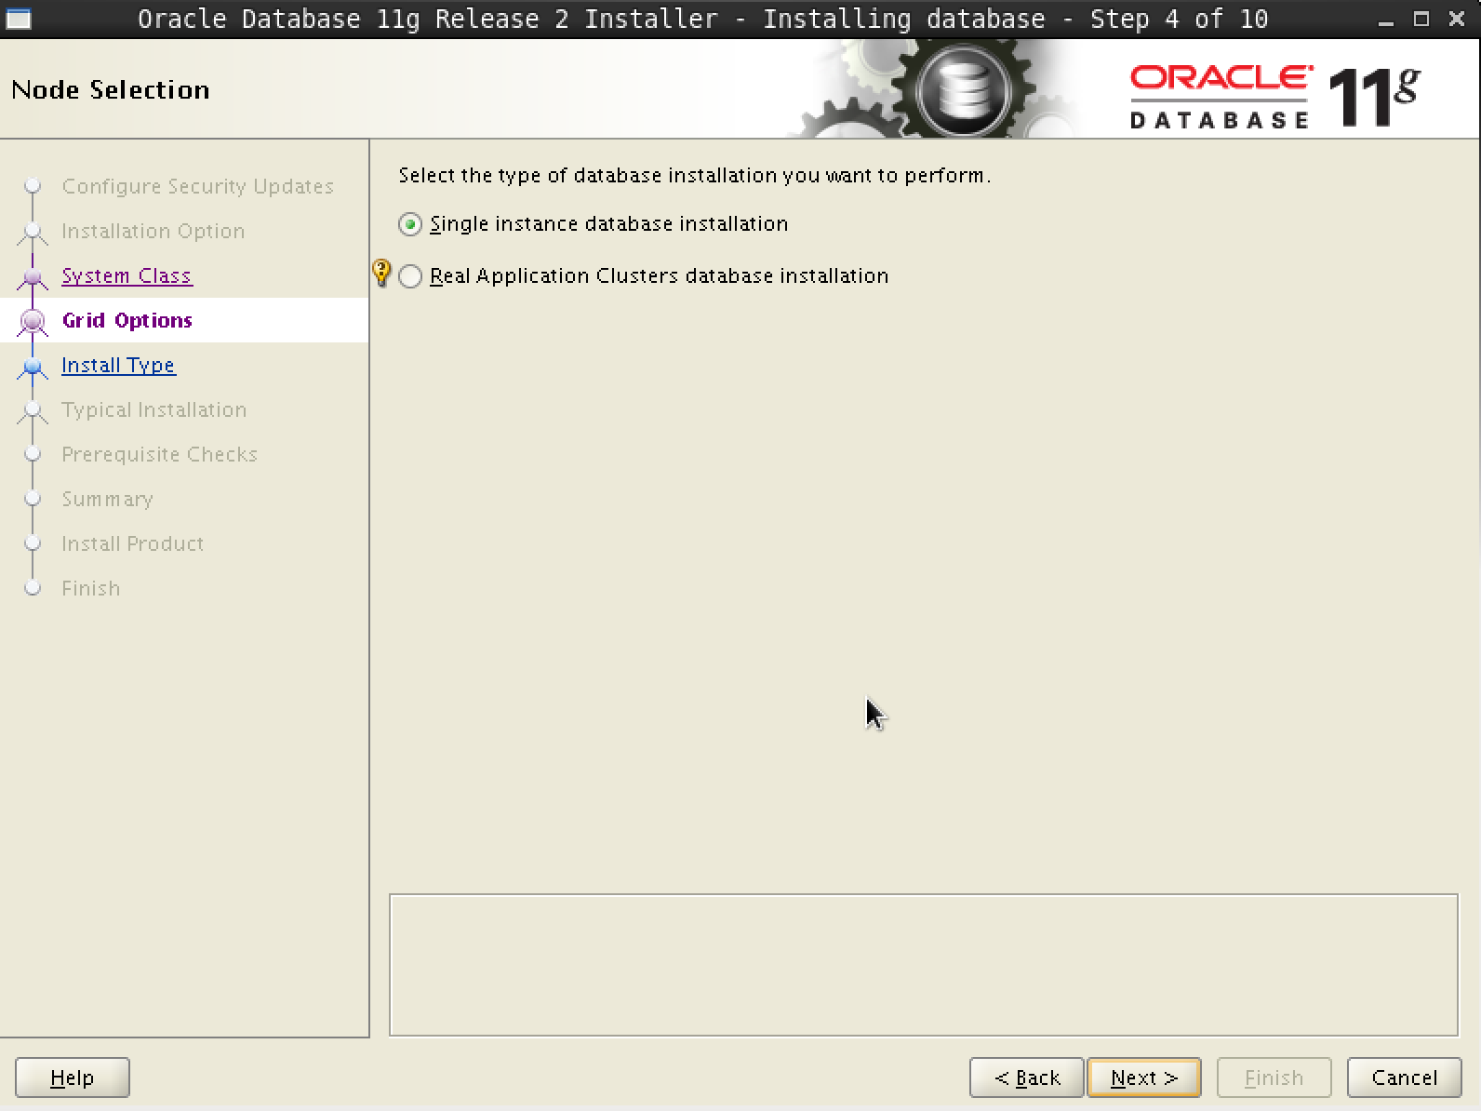1481x1111 pixels.
Task: Click the step bullet beside the sidebar Finish step
Action: tap(33, 588)
